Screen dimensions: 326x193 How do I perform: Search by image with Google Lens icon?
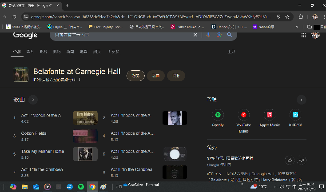point(219,35)
